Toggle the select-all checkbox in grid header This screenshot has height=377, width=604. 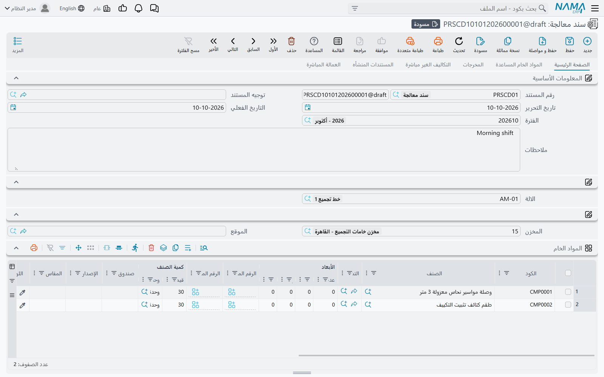(x=568, y=273)
